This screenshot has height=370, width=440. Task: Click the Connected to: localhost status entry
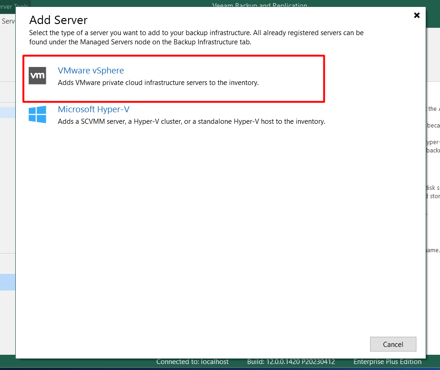192,362
